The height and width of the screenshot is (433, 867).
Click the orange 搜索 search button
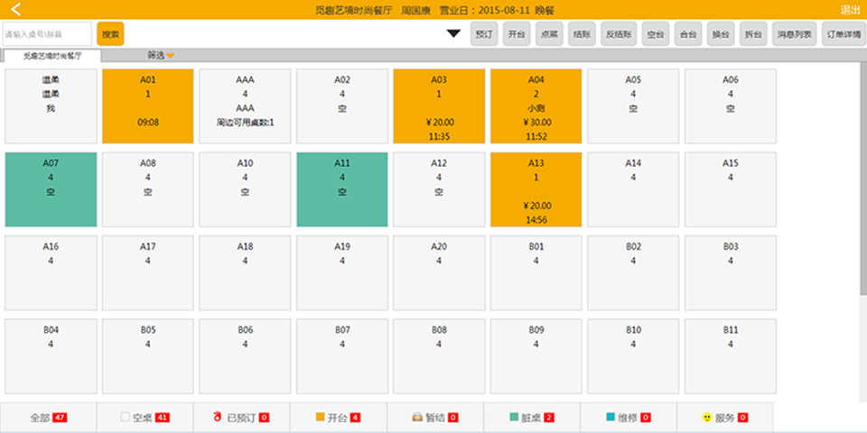110,33
